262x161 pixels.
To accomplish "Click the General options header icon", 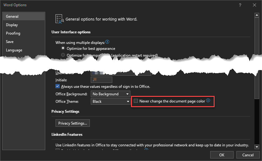I will (x=60, y=19).
